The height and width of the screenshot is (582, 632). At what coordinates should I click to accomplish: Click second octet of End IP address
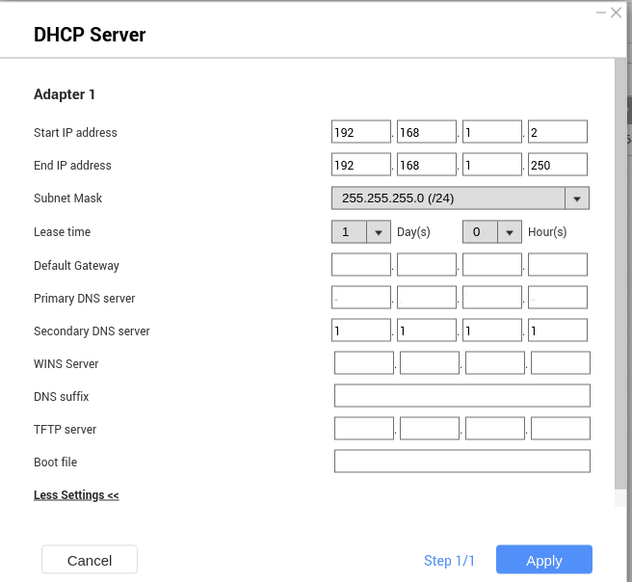click(427, 164)
